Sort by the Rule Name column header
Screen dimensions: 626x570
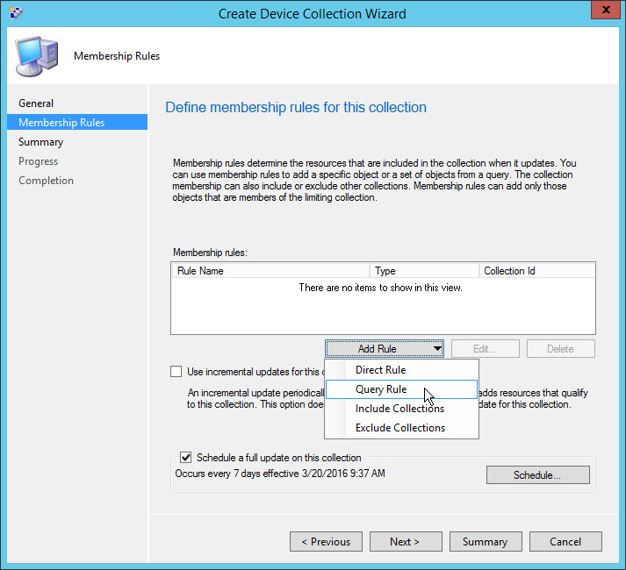270,271
